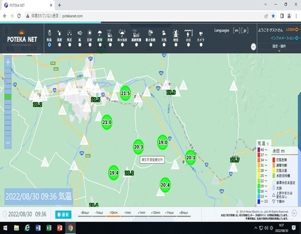Click the camera (カメラ) icon
This screenshot has height=234, width=301.
pyautogui.click(x=201, y=34)
